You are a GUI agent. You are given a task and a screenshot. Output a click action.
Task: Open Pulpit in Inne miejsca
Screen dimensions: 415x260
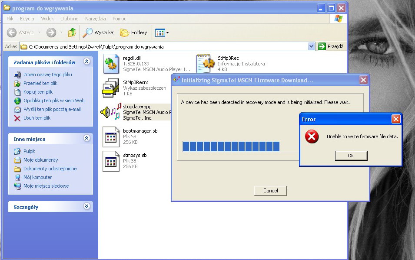coord(29,151)
